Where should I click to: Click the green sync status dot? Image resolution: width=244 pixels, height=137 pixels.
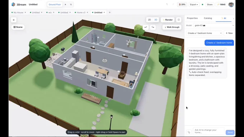(202, 5)
